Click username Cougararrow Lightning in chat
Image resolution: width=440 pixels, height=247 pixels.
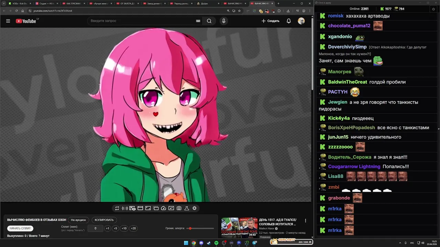pyautogui.click(x=354, y=166)
